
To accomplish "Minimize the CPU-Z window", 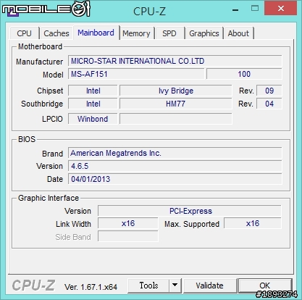I will pyautogui.click(x=235, y=9).
